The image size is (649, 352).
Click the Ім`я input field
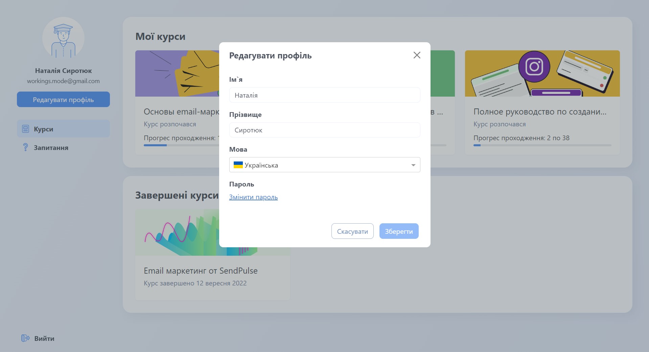tap(324, 95)
